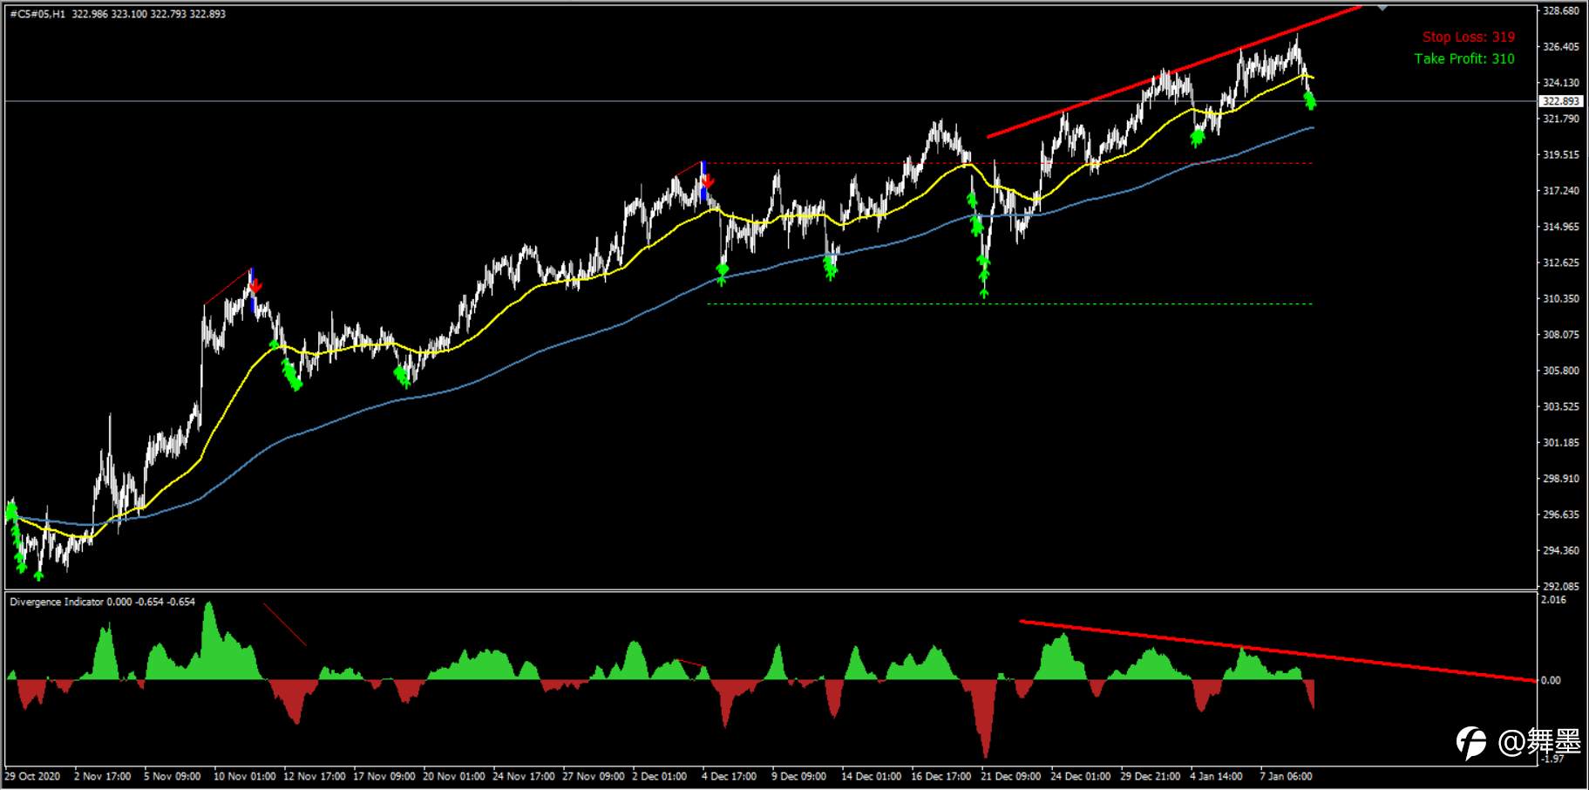This screenshot has width=1589, height=790.
Task: Click the 4 Jan 14:00 time label
Action: coord(1216,776)
